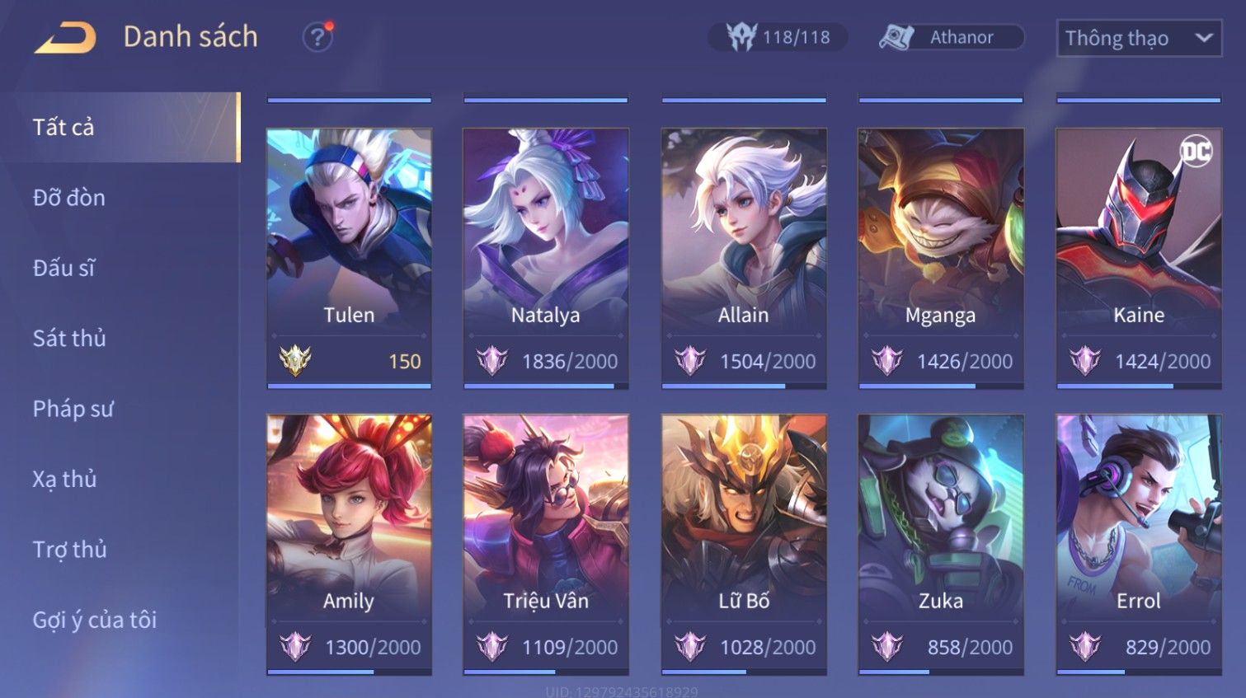Select the Lữ Bố hero card
1246x698 pixels.
(744, 544)
